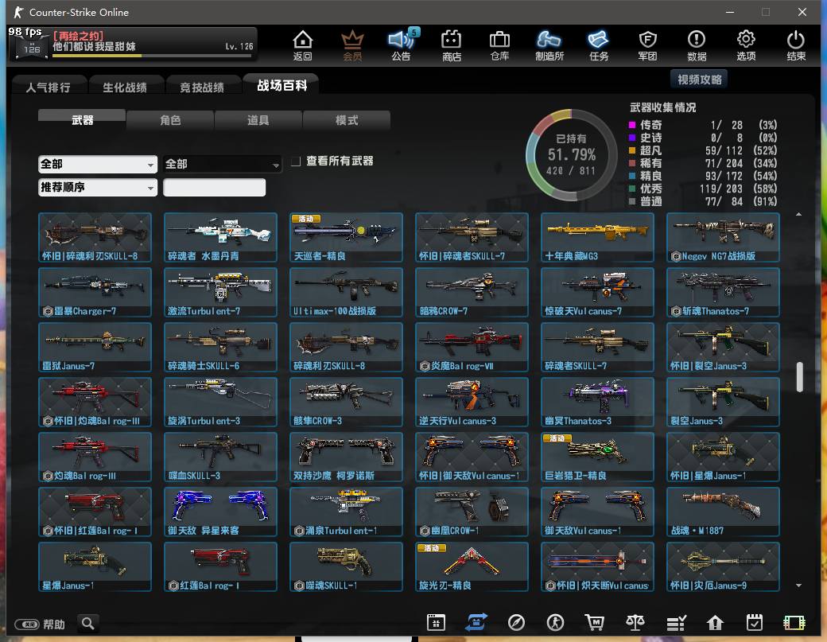Viewport: 827px width, 642px height.
Task: Open the 数据 statistics icon
Action: click(697, 45)
